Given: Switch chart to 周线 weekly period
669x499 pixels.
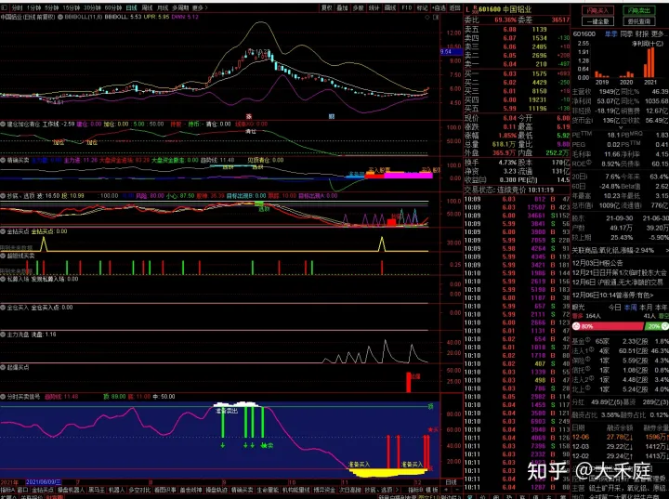Looking at the screenshot, I should coord(150,7).
